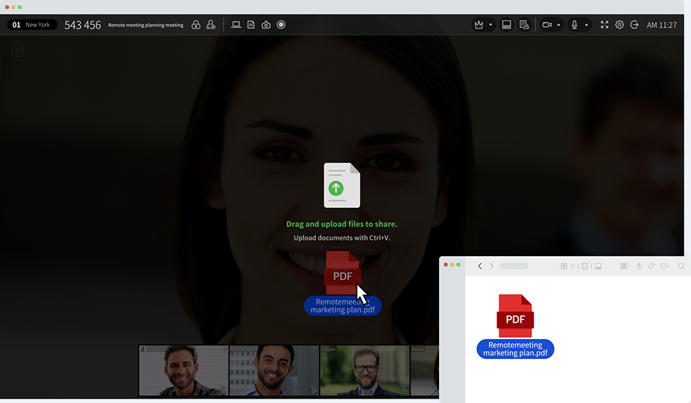This screenshot has height=403, width=691.
Task: Click the AM 11:27 clock
Action: (x=661, y=25)
